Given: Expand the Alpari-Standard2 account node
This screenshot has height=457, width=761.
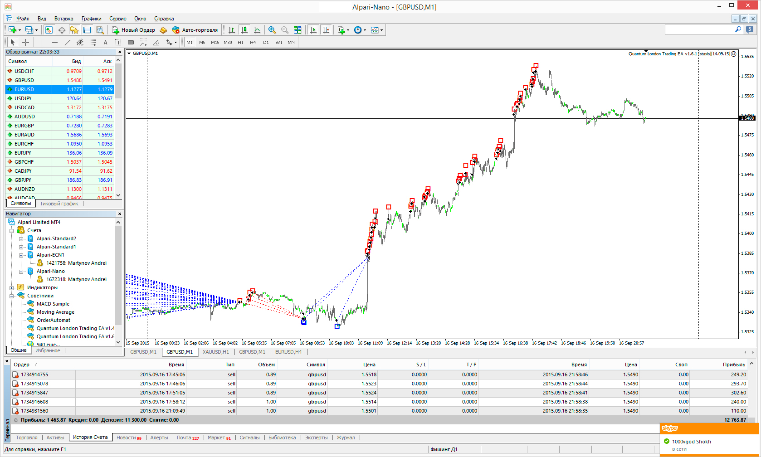Looking at the screenshot, I should tap(21, 239).
